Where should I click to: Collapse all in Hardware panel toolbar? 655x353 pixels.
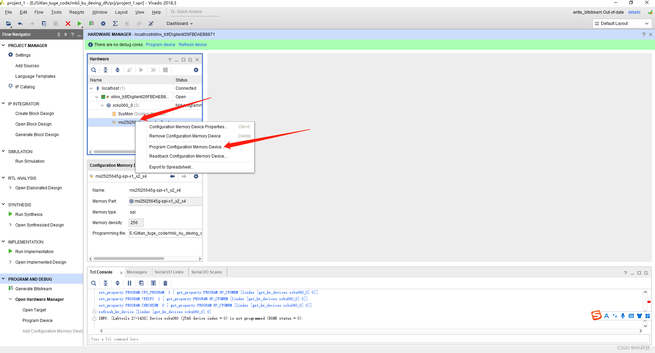point(106,70)
